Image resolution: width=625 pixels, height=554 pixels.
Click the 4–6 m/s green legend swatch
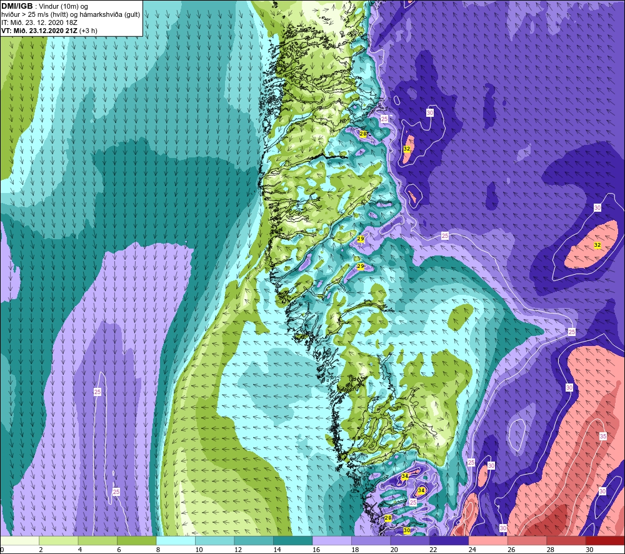pos(97,540)
